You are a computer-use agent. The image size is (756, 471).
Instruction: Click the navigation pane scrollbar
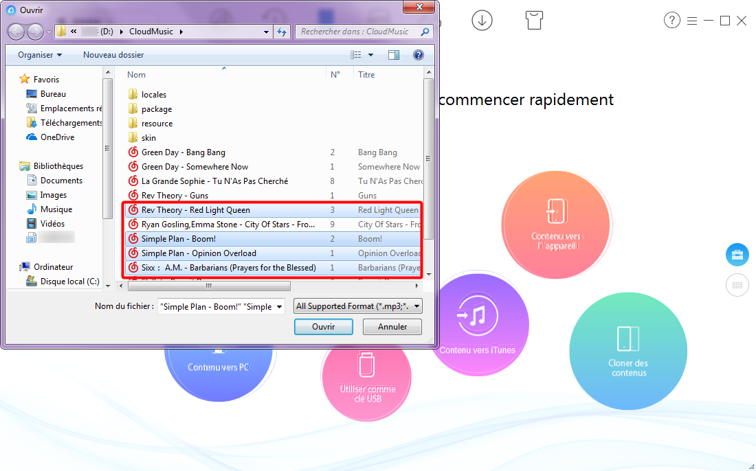coord(107,148)
